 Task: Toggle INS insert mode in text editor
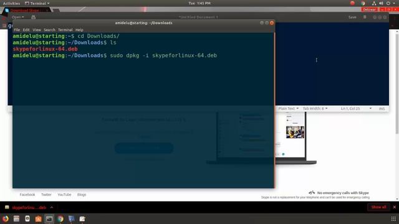click(382, 108)
